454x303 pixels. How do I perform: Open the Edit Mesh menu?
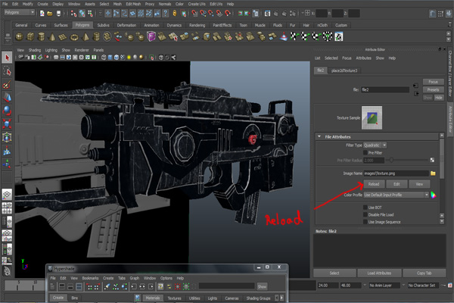[x=133, y=4]
